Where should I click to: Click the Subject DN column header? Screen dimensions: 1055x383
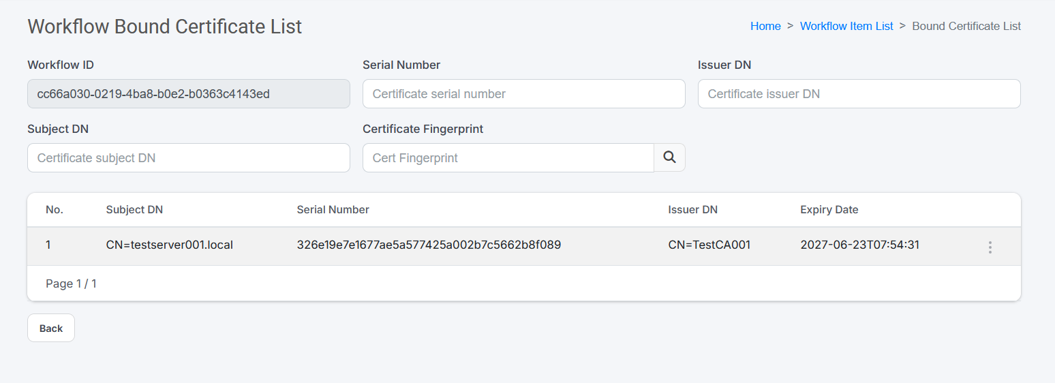[134, 210]
